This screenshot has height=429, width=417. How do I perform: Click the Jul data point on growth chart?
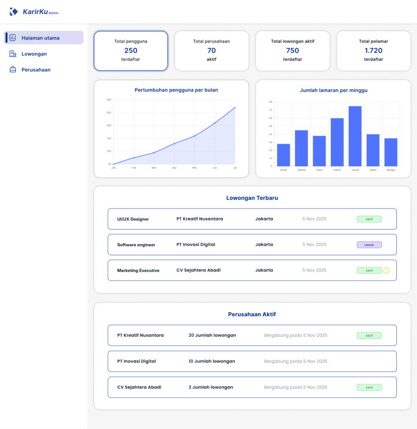tap(235, 108)
